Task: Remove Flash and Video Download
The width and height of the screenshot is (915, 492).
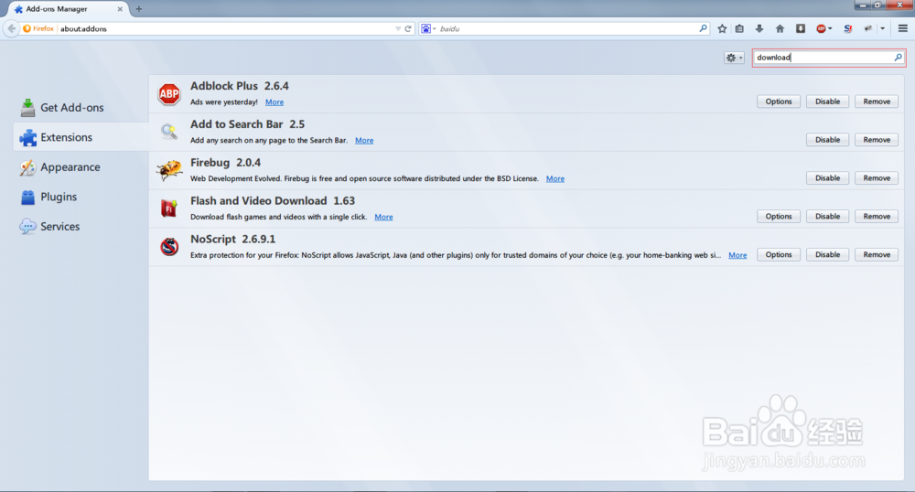Action: click(x=877, y=216)
